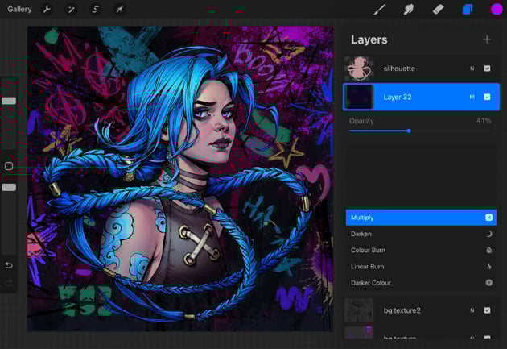This screenshot has width=507, height=349.
Task: Choose the Darken blend mode
Action: [421, 234]
